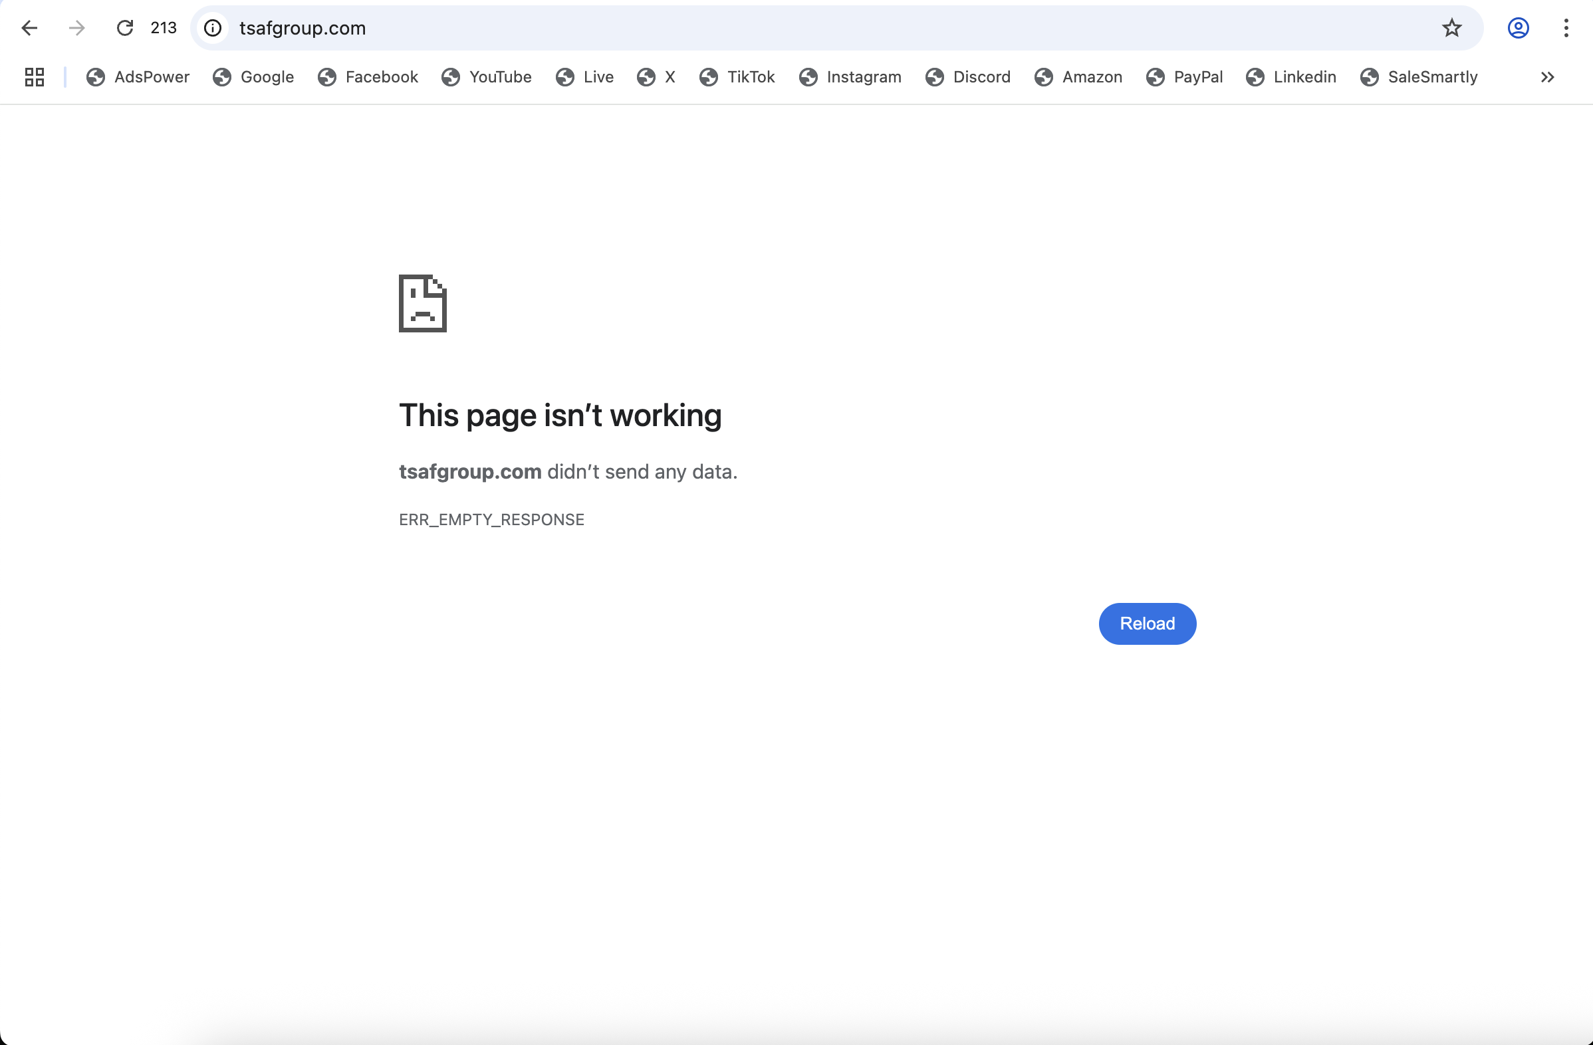Click bold tsafgroup.com in error message
Screen dimensions: 1593x1045
pyautogui.click(x=470, y=472)
